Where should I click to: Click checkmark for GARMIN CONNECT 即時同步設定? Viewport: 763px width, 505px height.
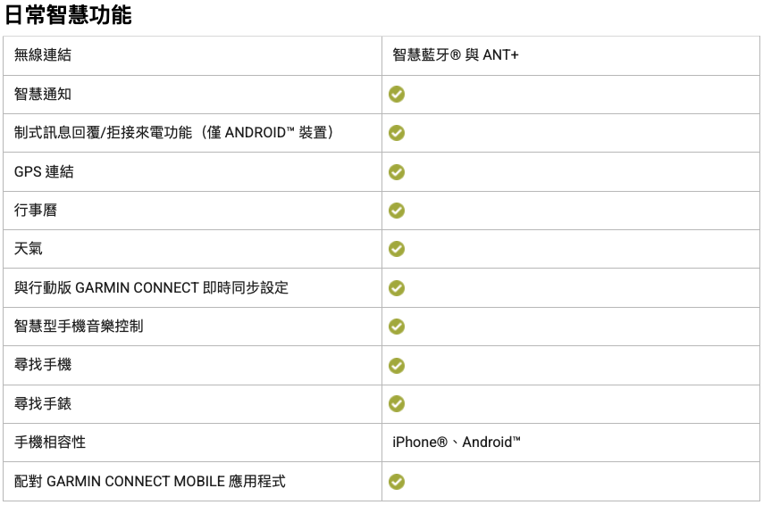pyautogui.click(x=397, y=288)
